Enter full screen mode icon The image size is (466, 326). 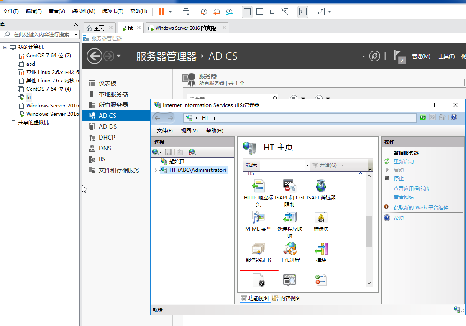click(x=272, y=12)
